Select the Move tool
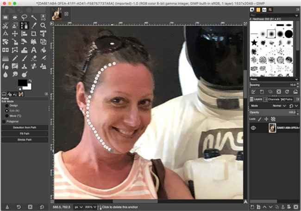 tap(15, 34)
